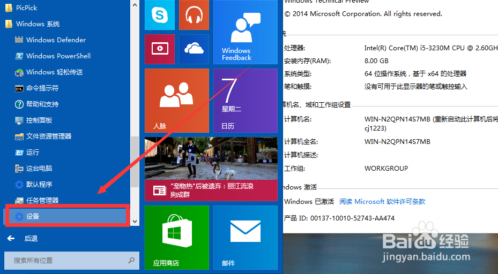Click the product ID 00137-10010-52743-AA474

[352, 218]
